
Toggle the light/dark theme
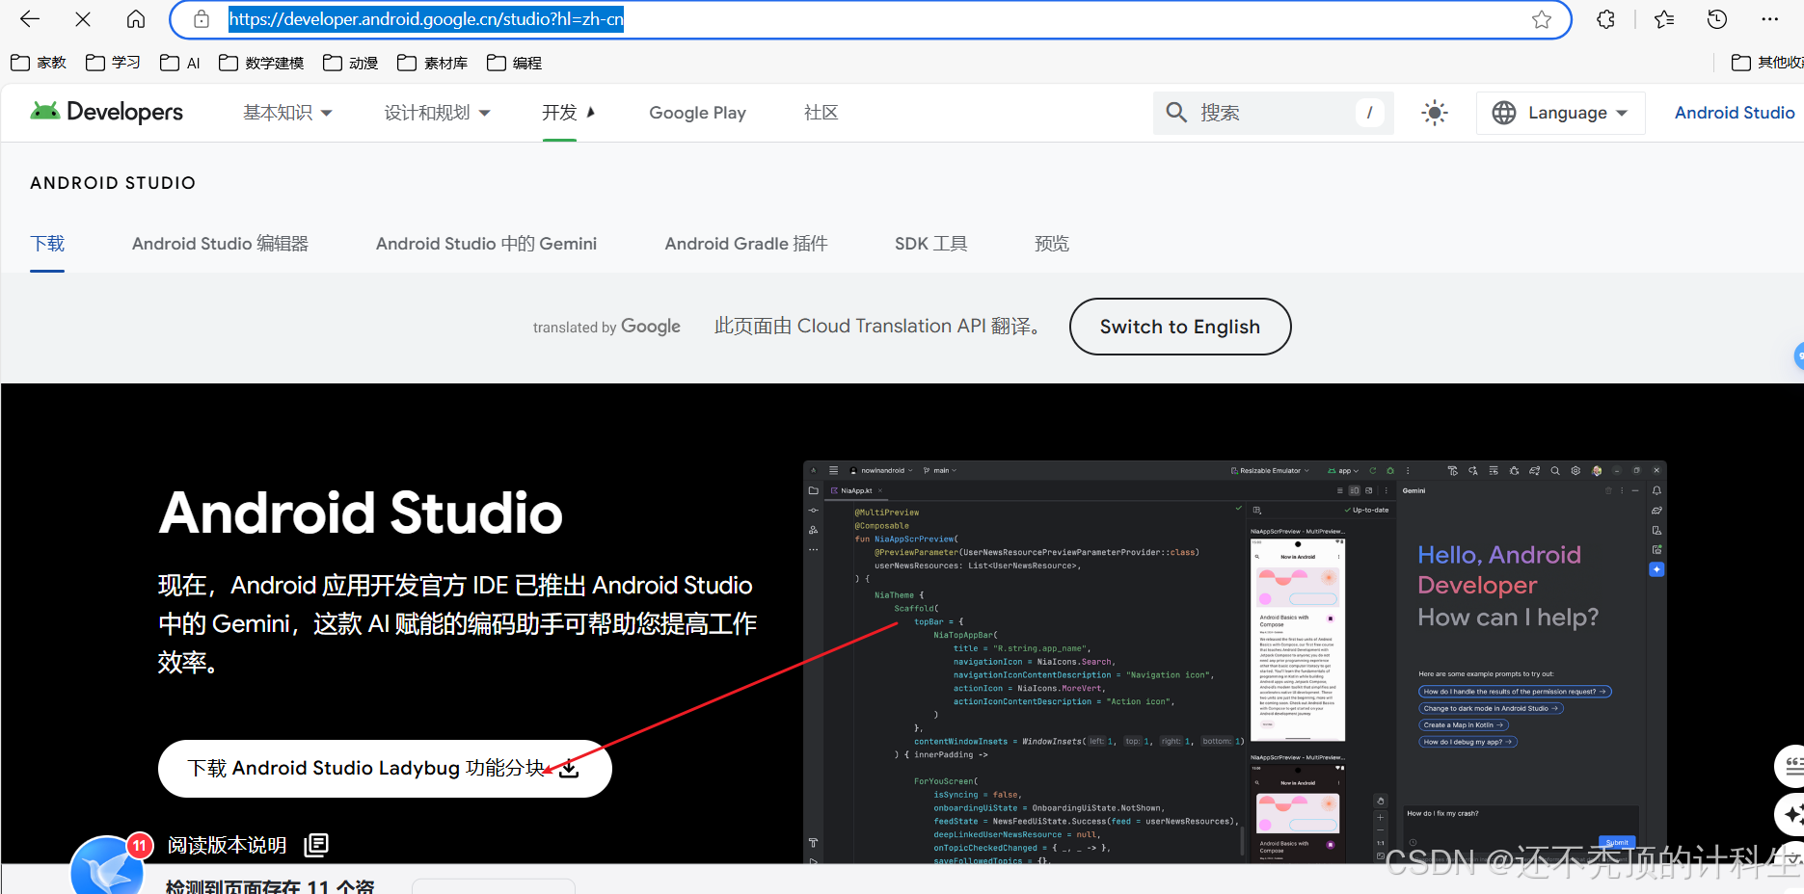pyautogui.click(x=1434, y=113)
